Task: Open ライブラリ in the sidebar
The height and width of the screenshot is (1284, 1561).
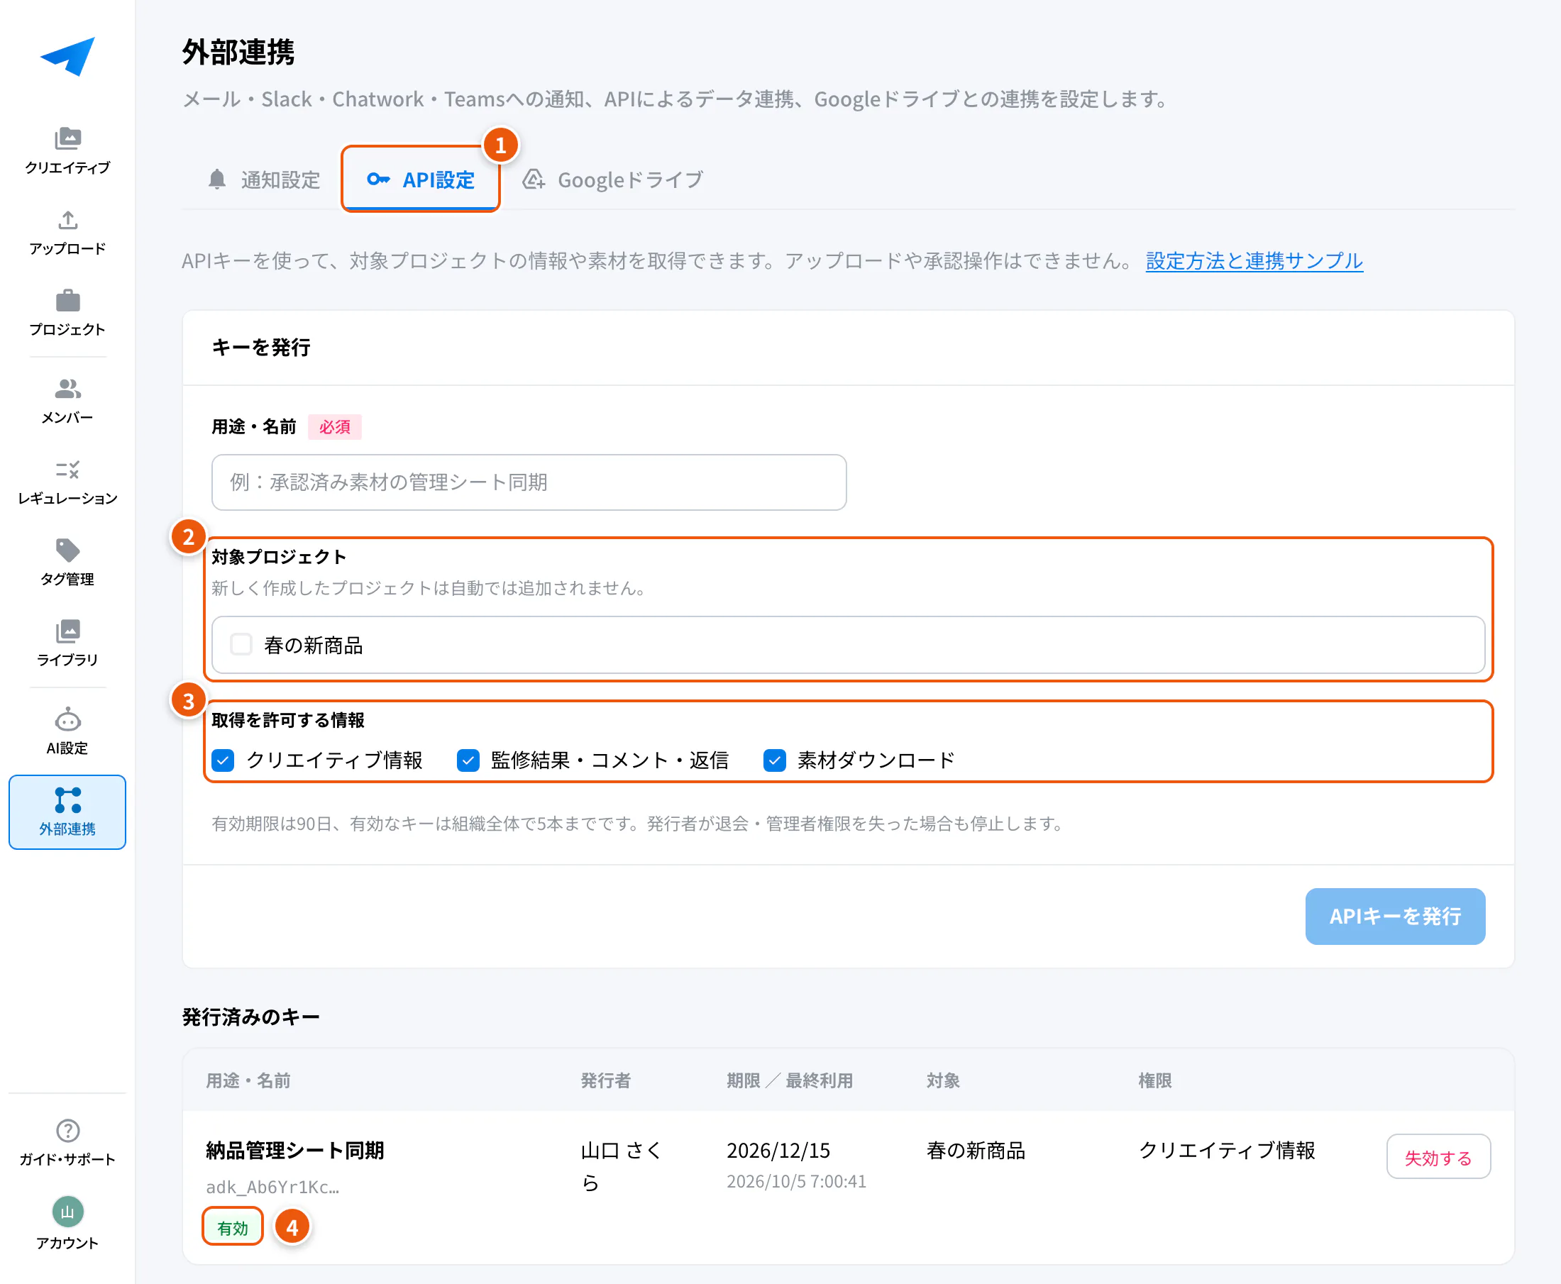Action: [x=67, y=643]
